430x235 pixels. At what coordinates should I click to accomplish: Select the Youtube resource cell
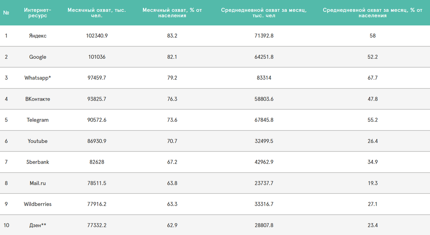(x=38, y=141)
